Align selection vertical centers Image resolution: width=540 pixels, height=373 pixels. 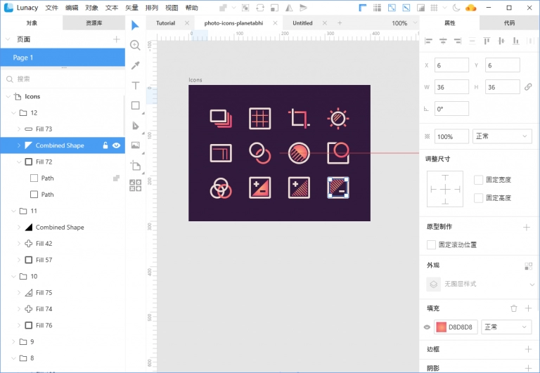[x=501, y=41]
